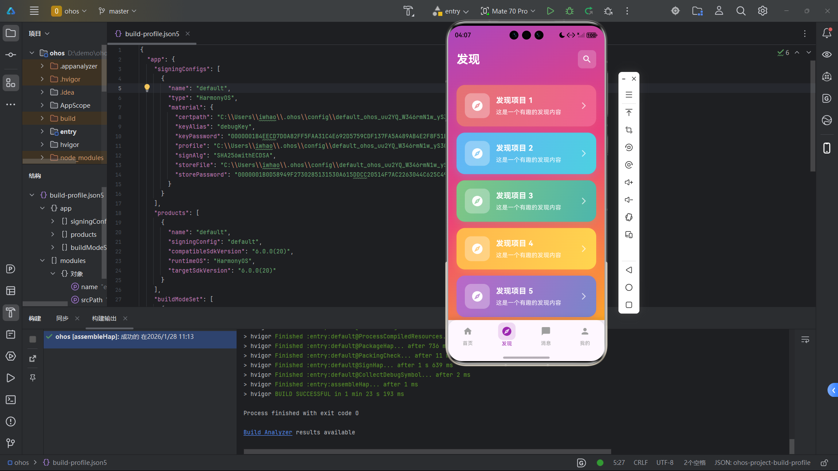838x471 pixels.
Task: Expand the entry module folder
Action: [x=42, y=131]
